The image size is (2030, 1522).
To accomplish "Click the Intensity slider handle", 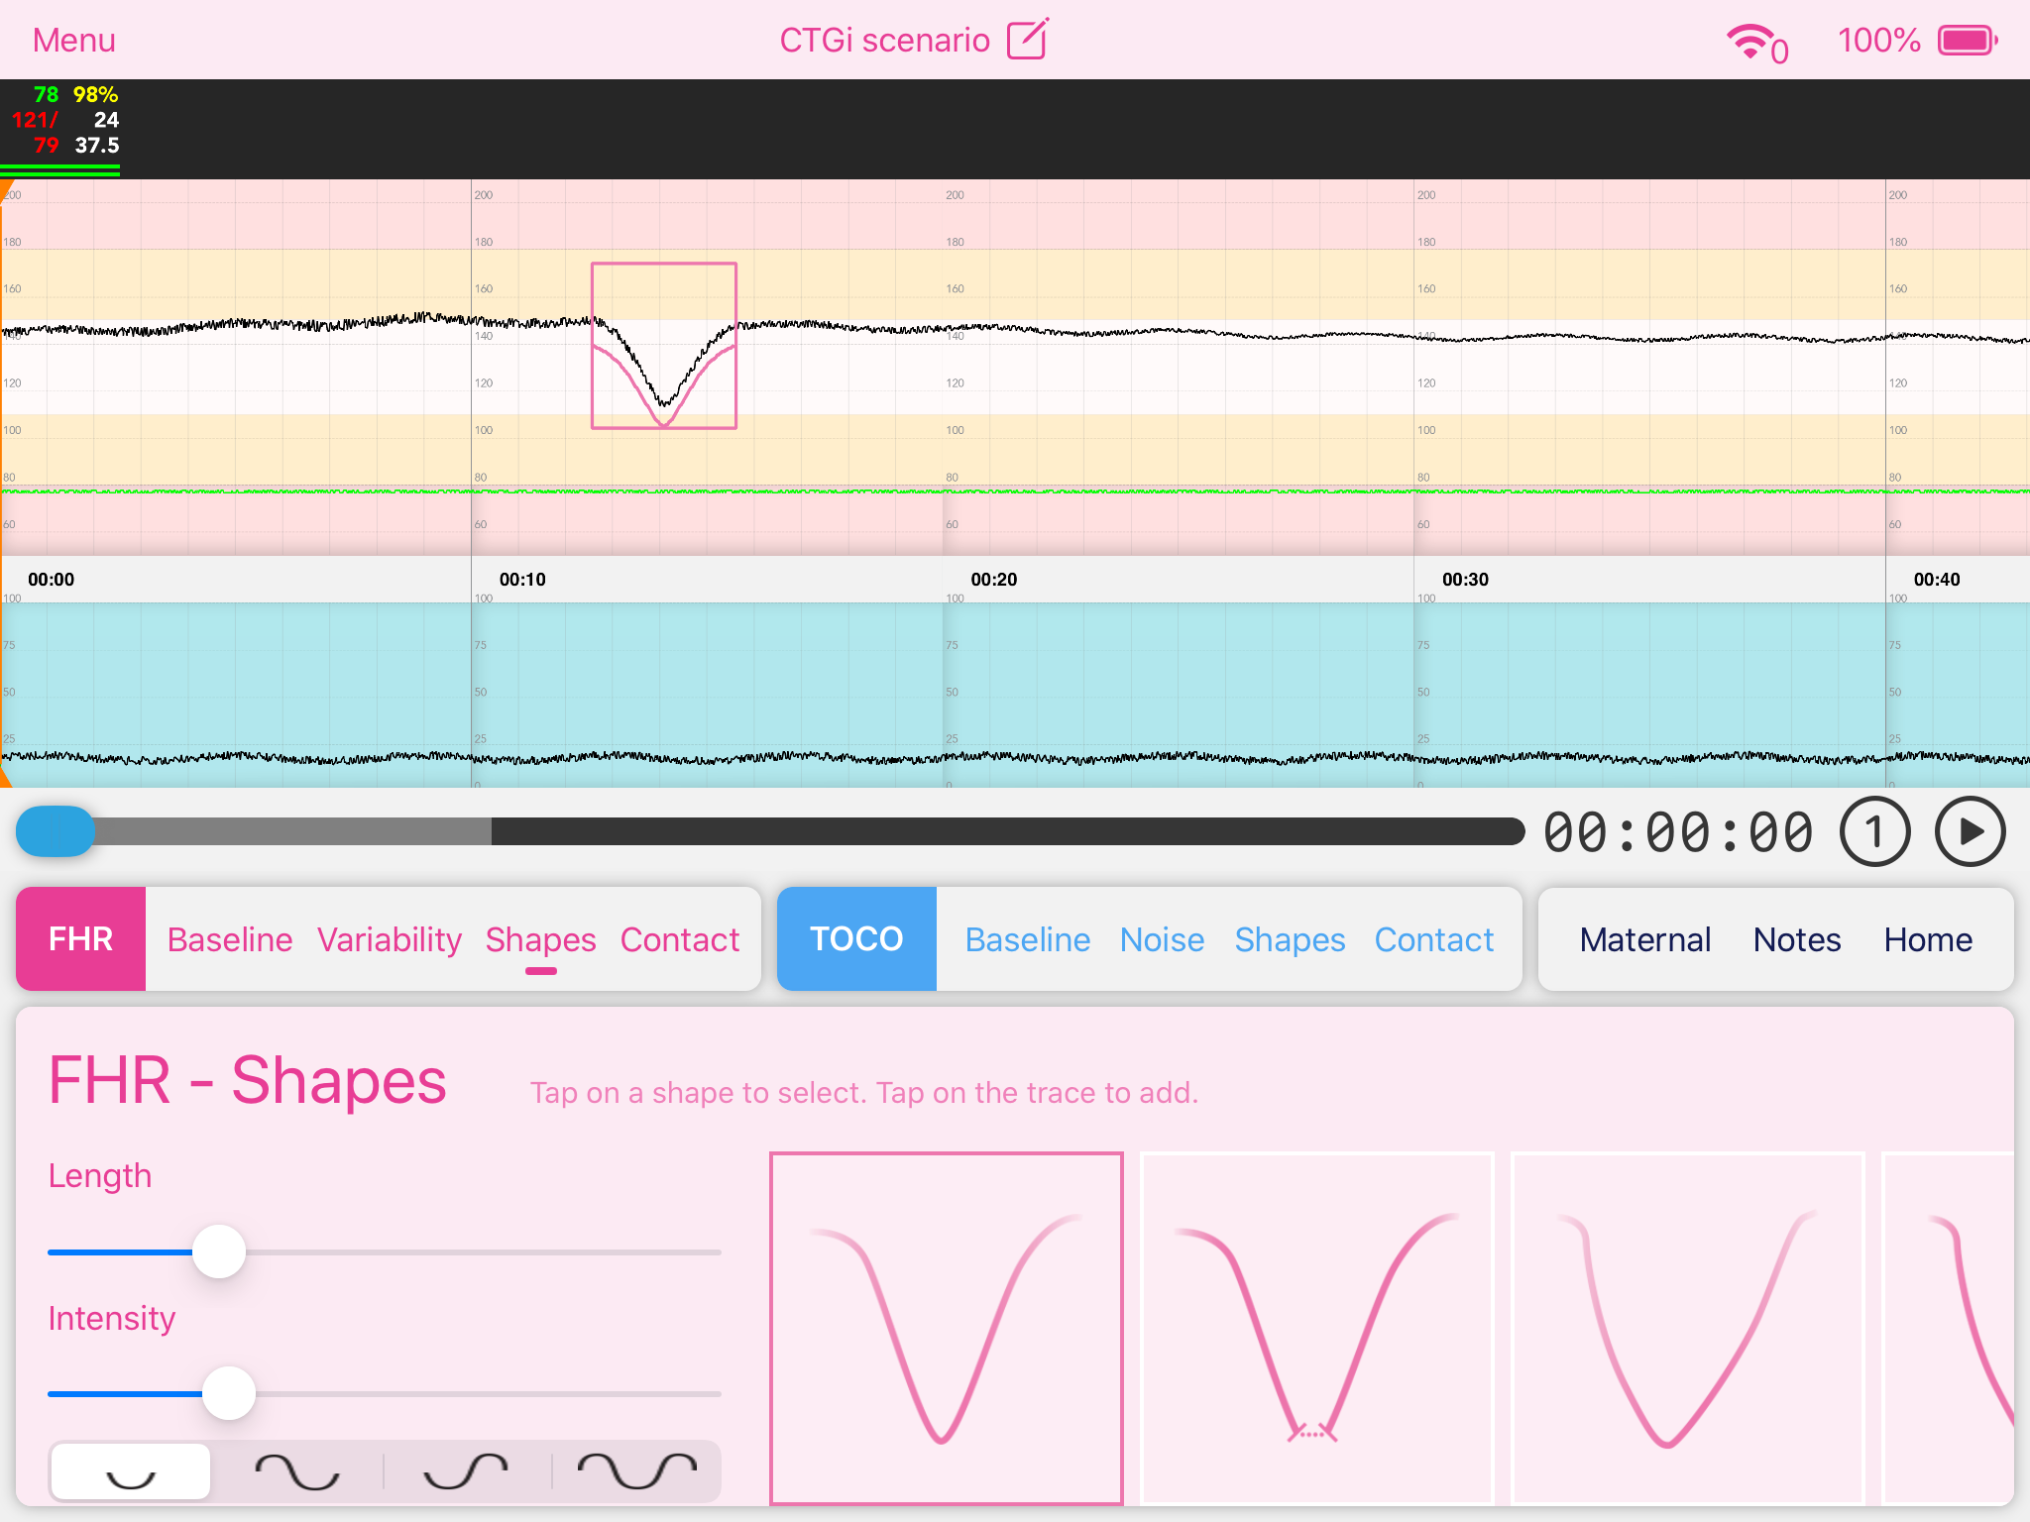I will coord(229,1393).
